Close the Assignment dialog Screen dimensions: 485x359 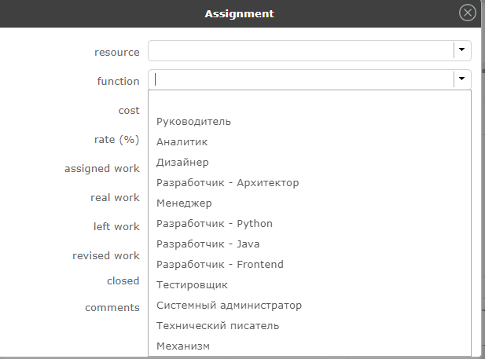pos(468,13)
